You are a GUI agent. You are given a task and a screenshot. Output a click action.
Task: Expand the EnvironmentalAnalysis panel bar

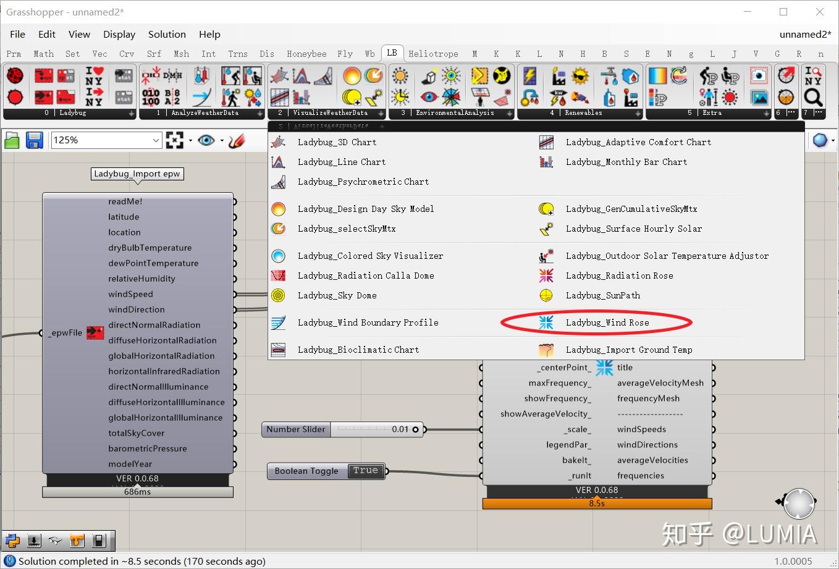coord(452,113)
